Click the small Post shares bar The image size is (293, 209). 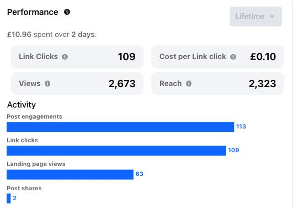coord(9,199)
